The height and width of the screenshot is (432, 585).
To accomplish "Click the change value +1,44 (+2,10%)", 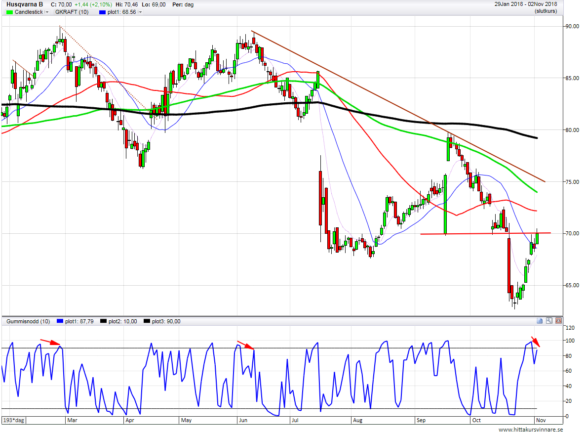I will coord(93,5).
